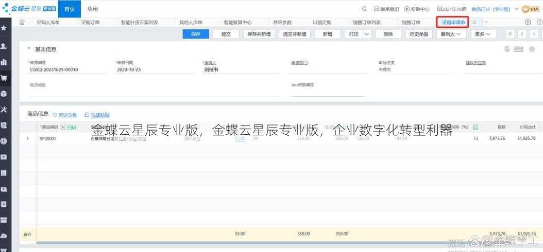Open the 销售订单列表 tab
Screen dimensions: 543x252
coord(367,23)
